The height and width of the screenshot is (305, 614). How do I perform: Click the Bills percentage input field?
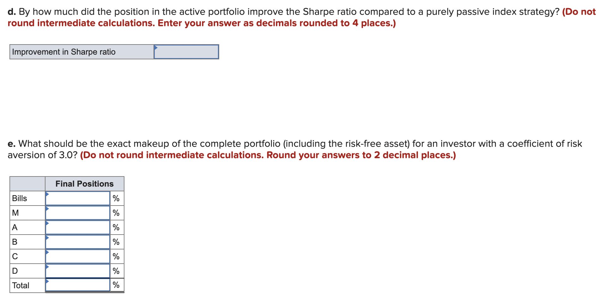point(78,198)
